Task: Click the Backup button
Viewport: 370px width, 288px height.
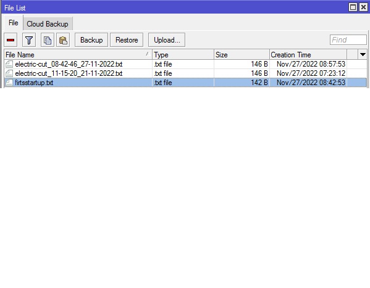Action: [91, 40]
